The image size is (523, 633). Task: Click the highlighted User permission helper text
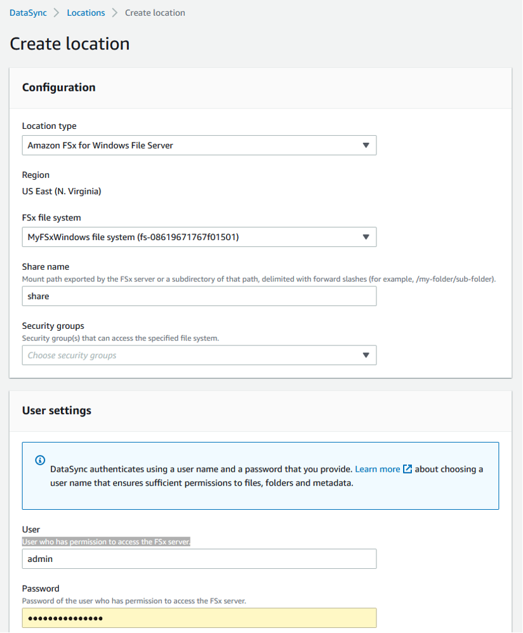107,542
